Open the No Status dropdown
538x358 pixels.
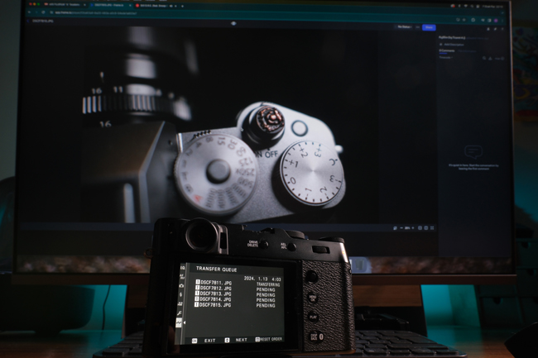[x=405, y=27]
